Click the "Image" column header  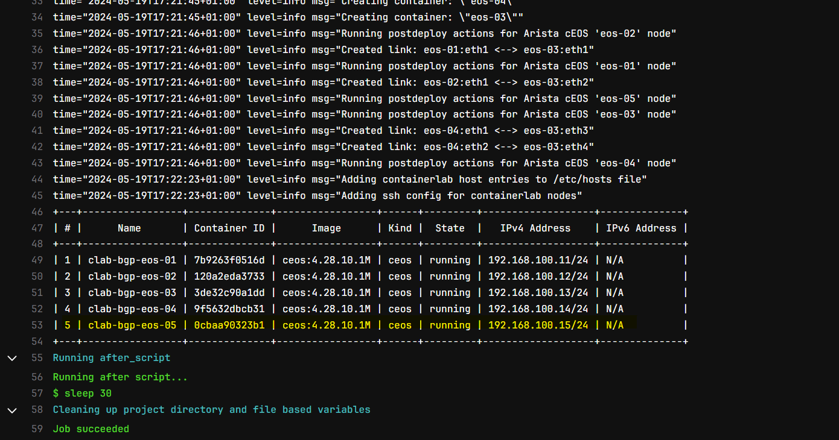pos(327,228)
